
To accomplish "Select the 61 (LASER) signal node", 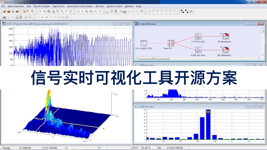I will click(144, 43).
